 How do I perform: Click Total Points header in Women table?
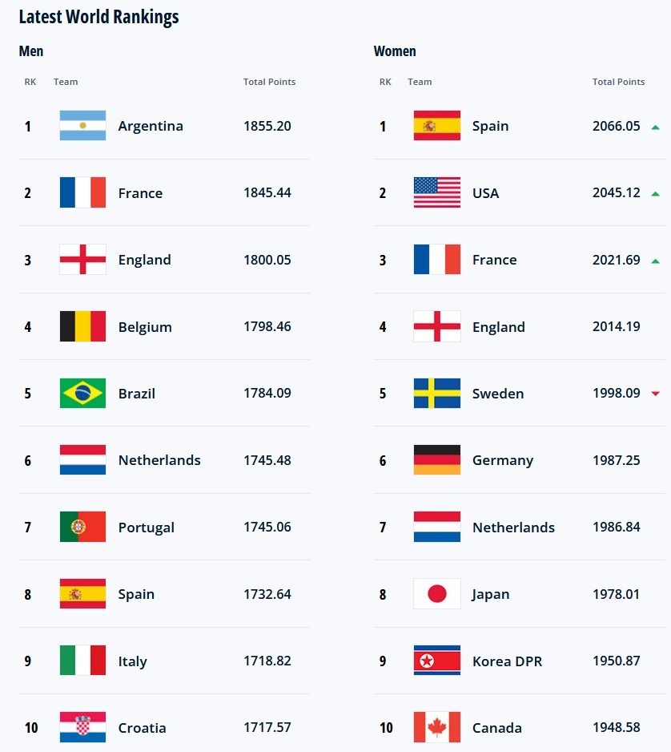(618, 82)
